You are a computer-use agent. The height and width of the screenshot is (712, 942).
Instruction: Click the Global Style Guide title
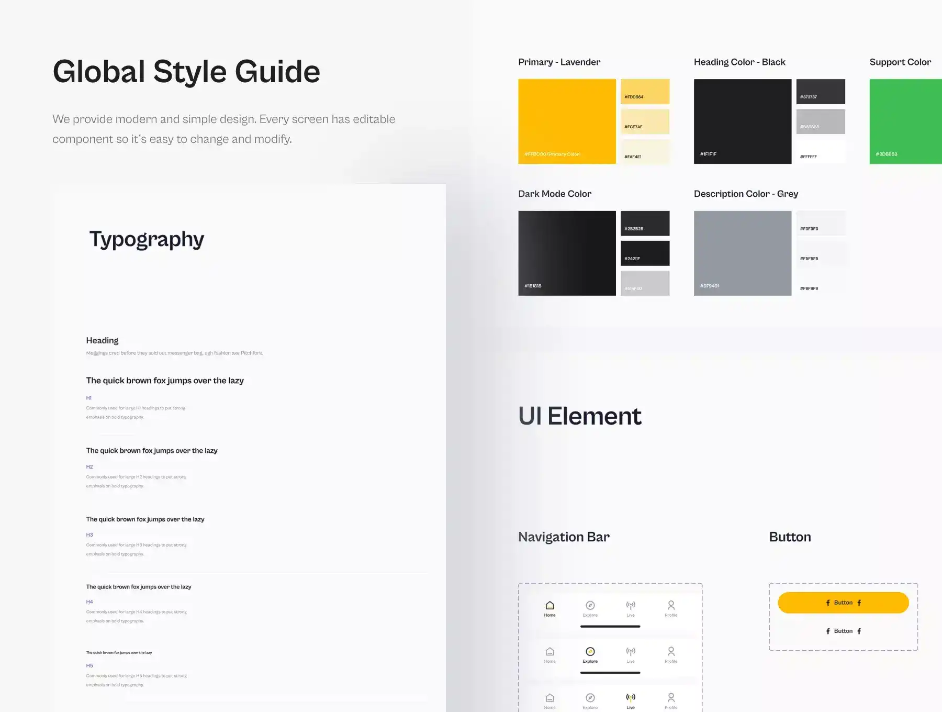pos(186,72)
